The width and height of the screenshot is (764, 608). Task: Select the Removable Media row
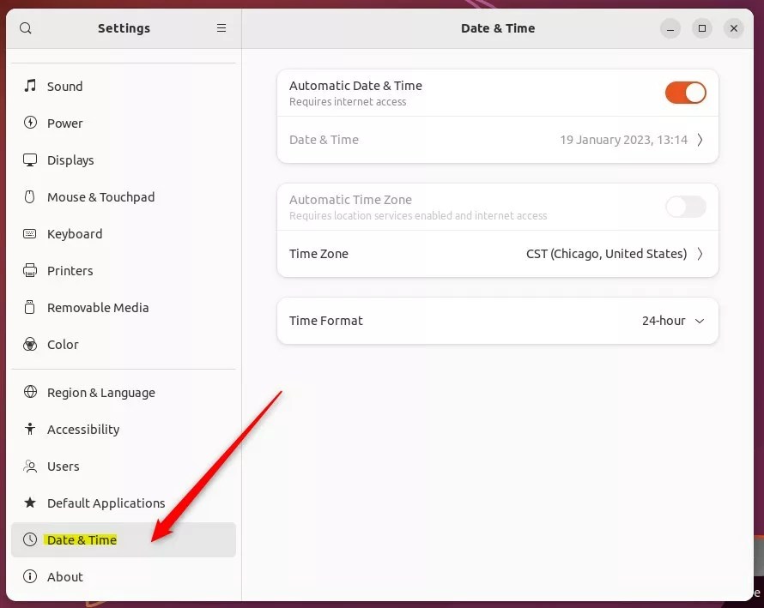coord(97,307)
